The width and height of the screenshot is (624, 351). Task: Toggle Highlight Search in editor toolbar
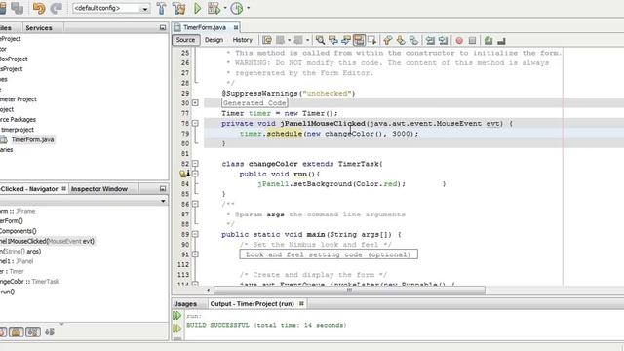pos(359,40)
